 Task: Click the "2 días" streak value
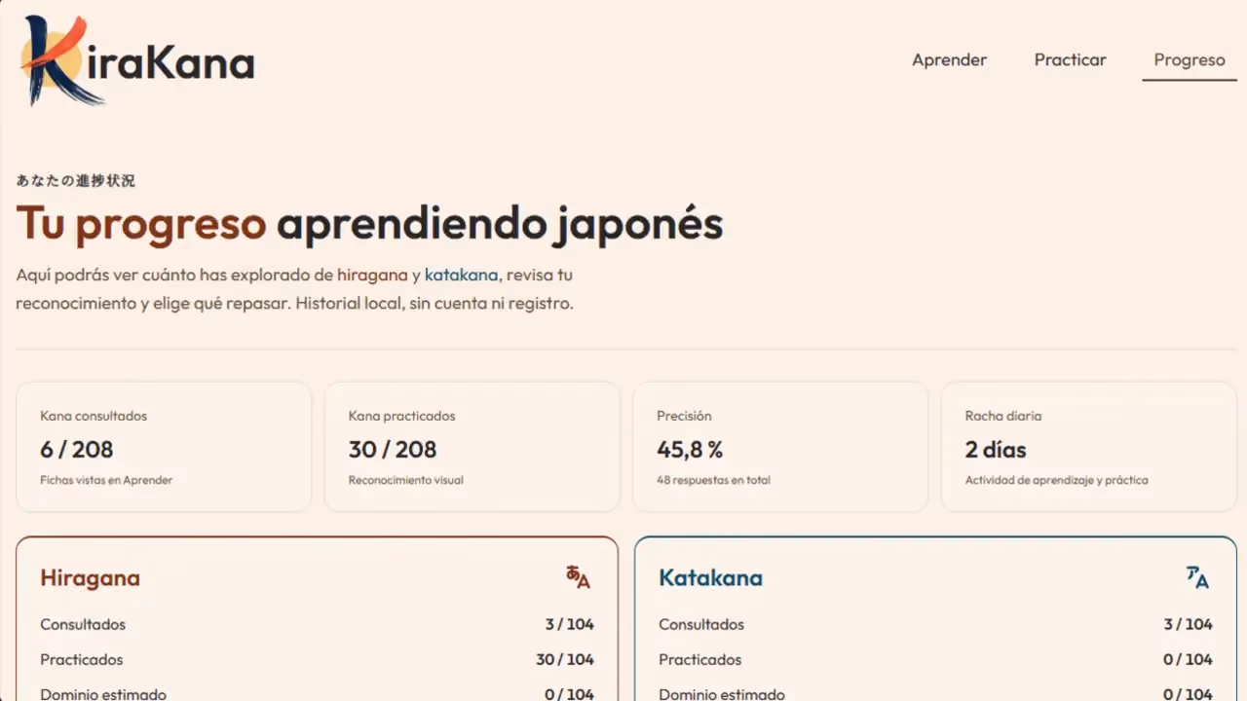coord(996,449)
